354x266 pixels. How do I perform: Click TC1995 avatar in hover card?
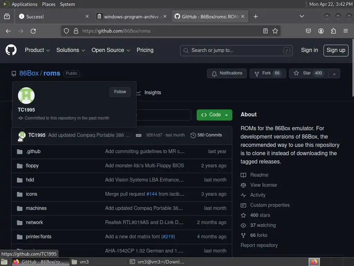pos(26,96)
